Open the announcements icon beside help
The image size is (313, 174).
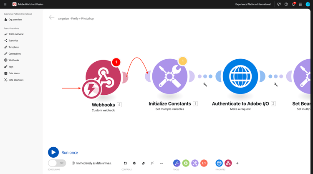(x=279, y=4)
